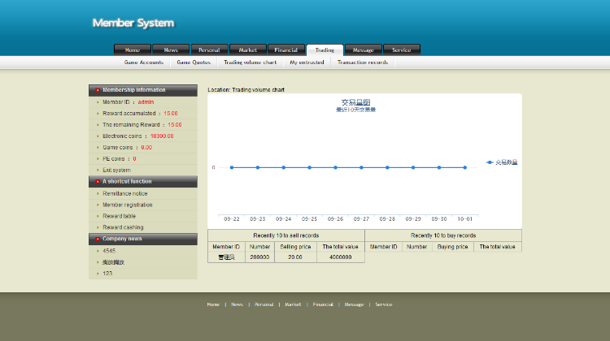Click the 10-01 data point on chart
This screenshot has height=341, width=610.
(x=465, y=167)
